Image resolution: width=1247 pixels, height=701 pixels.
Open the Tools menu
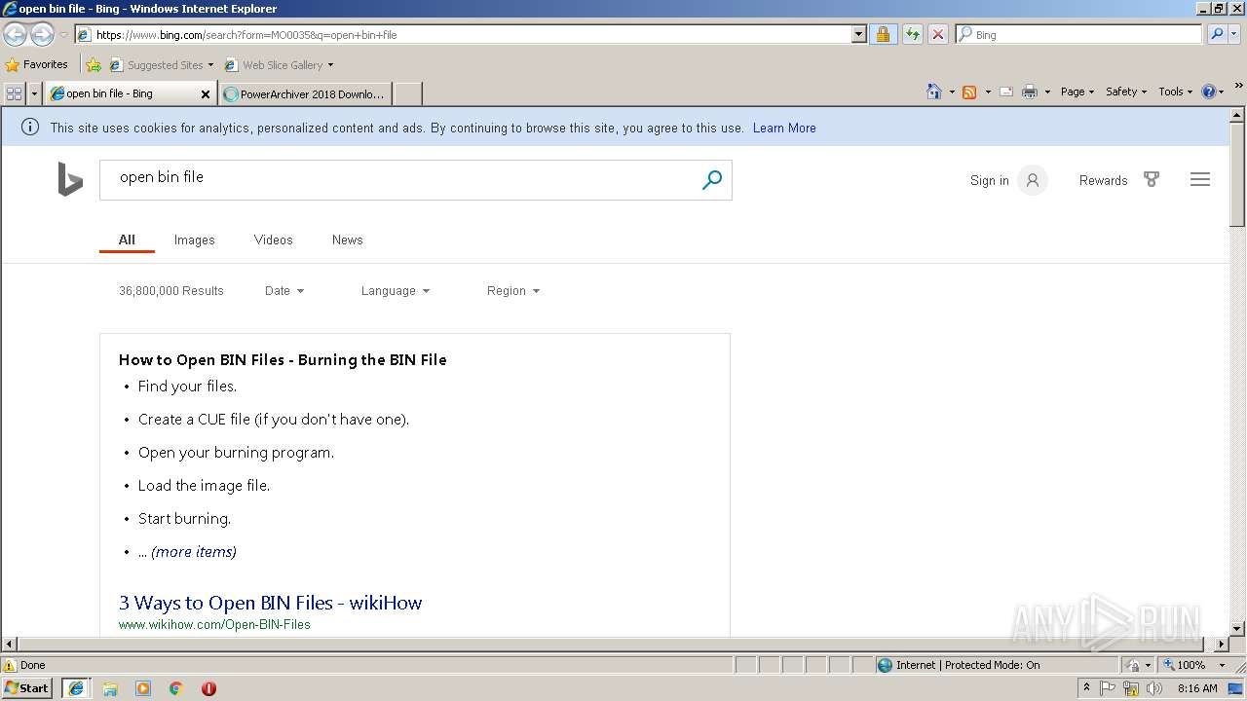[x=1176, y=92]
